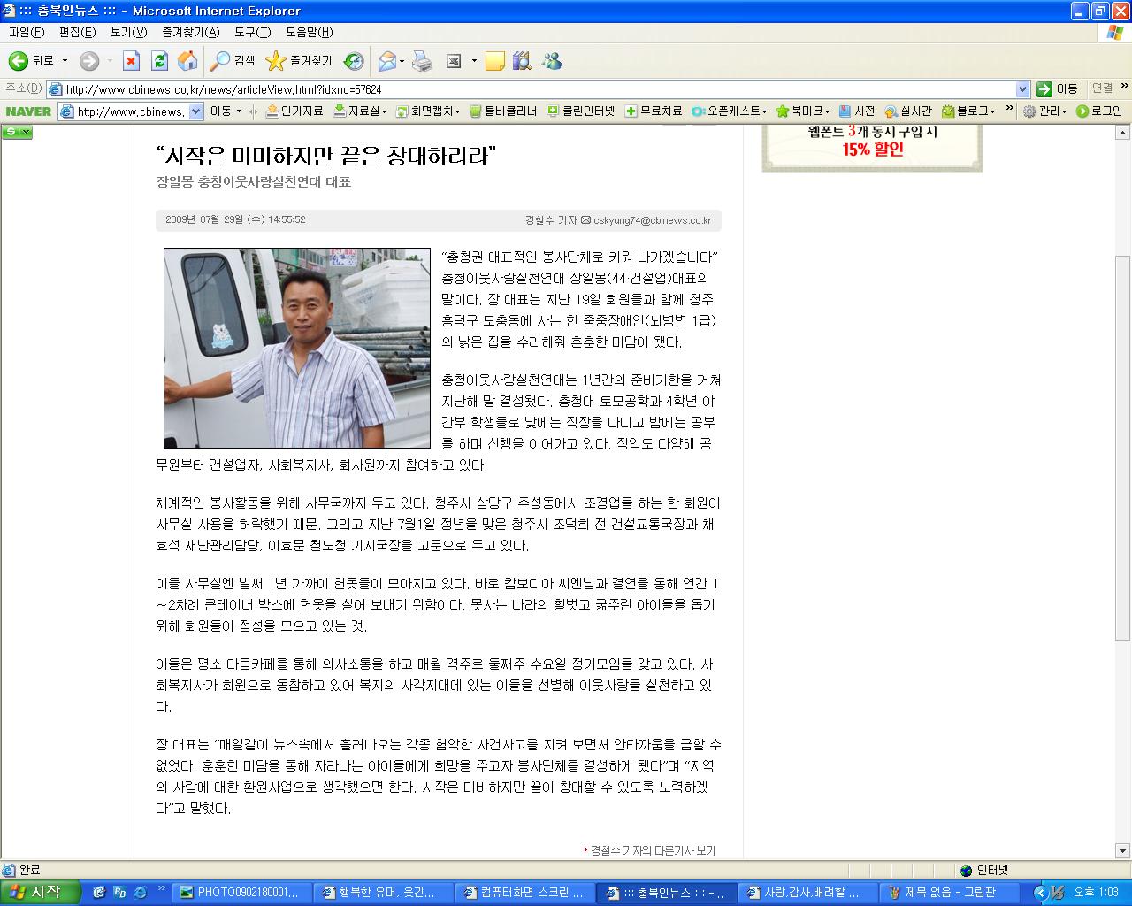1132x906 pixels.
Task: Click the Messenger people icon
Action: coord(553,61)
